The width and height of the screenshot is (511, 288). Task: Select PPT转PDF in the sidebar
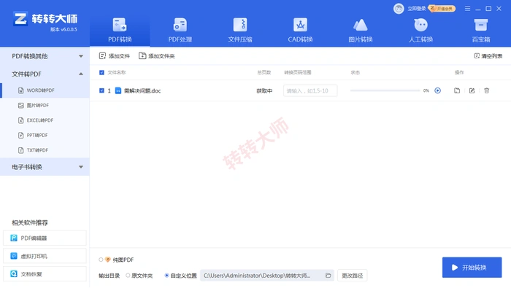point(45,136)
